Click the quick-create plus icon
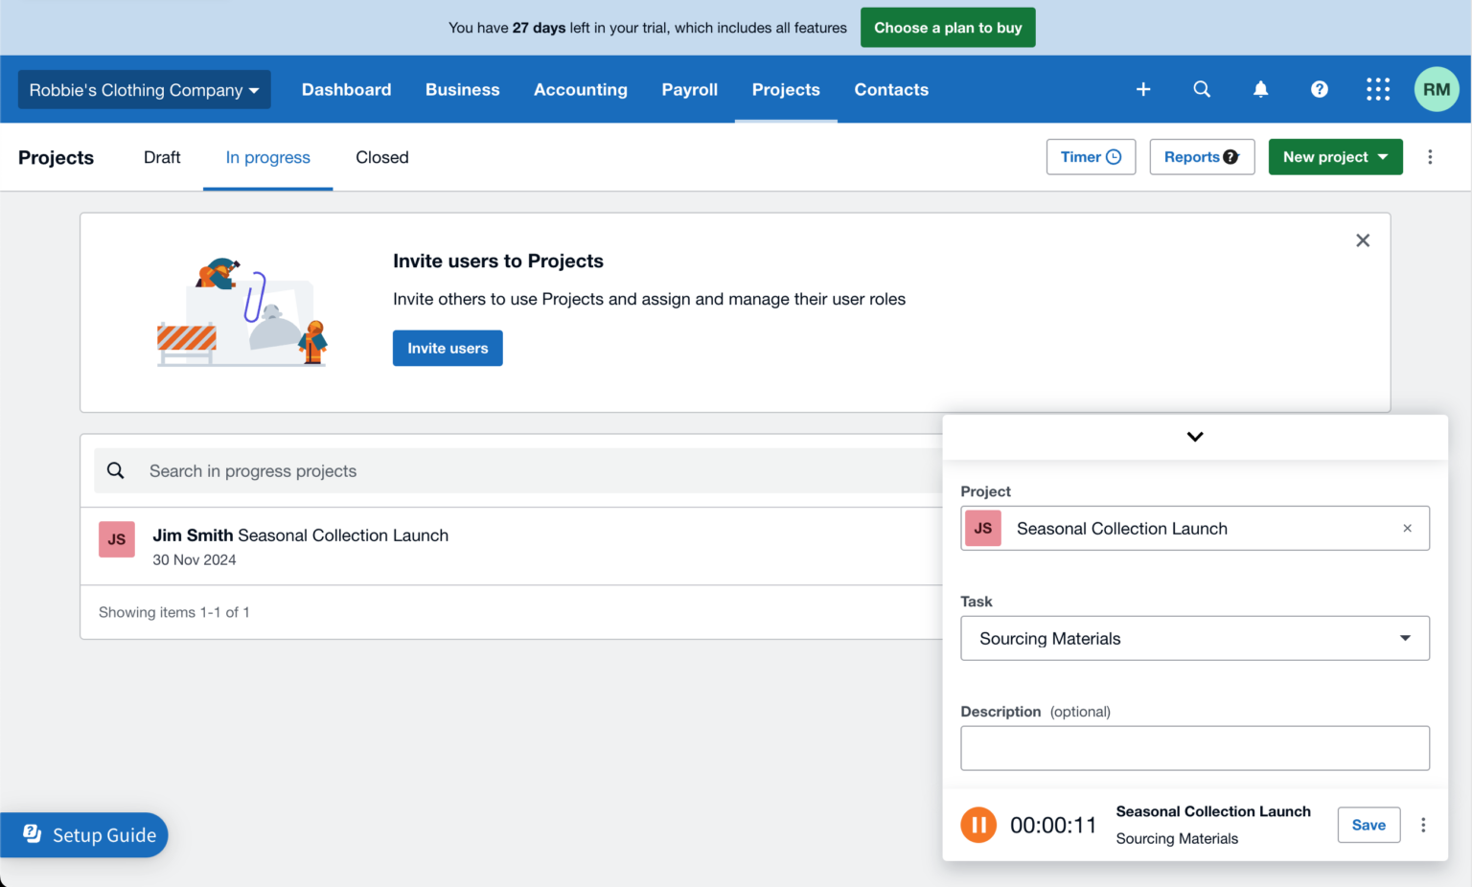This screenshot has width=1472, height=887. click(x=1143, y=89)
